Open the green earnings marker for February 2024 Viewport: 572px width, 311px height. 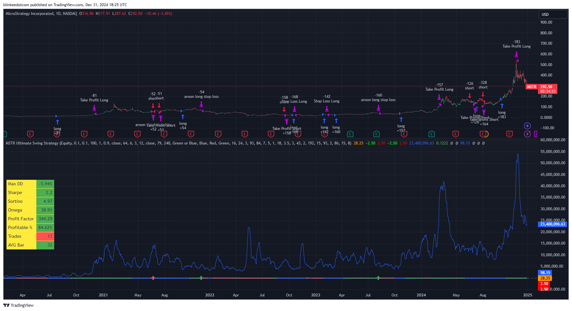pyautogui.click(x=431, y=134)
